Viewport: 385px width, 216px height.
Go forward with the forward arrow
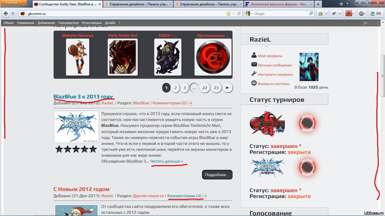tap(13, 13)
